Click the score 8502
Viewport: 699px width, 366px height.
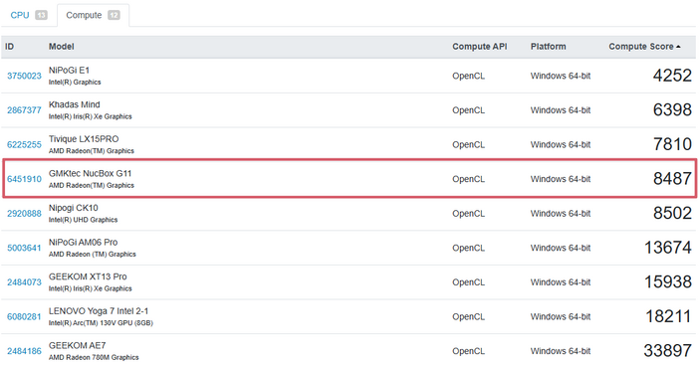672,213
